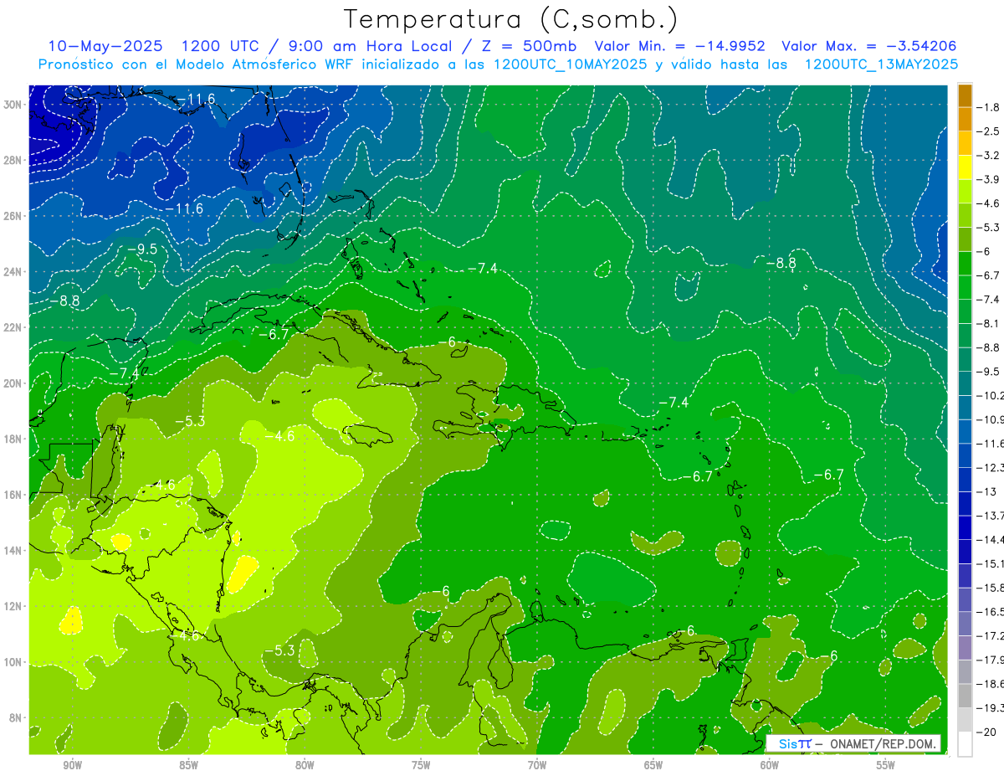1004x776 pixels.
Task: Click deep blue swatch between -13.7 and -14.4
Action: [965, 527]
